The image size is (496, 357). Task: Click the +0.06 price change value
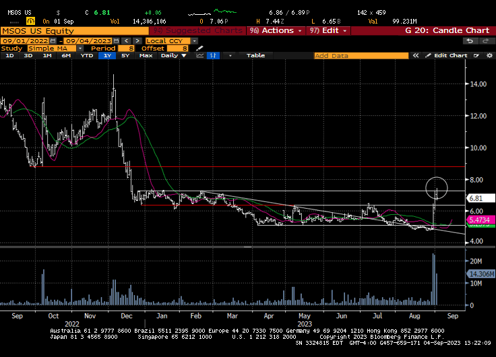(153, 13)
